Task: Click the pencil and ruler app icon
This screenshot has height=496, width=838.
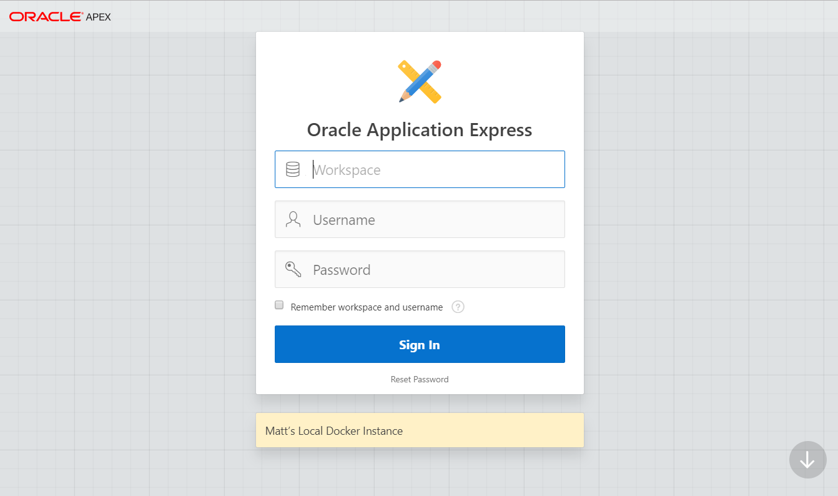Action: point(420,81)
